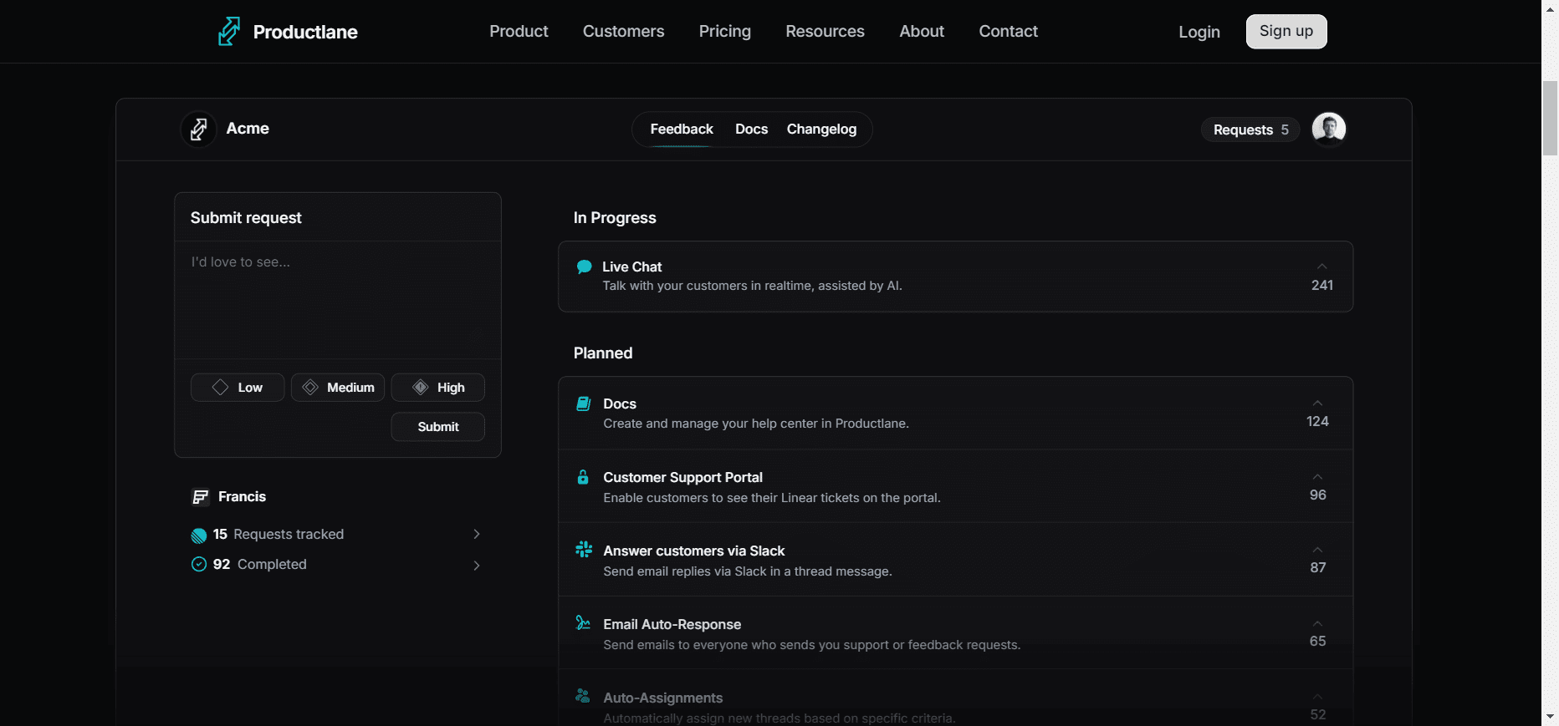
Task: Click 'Create and manage your help center' description
Action: click(x=755, y=424)
